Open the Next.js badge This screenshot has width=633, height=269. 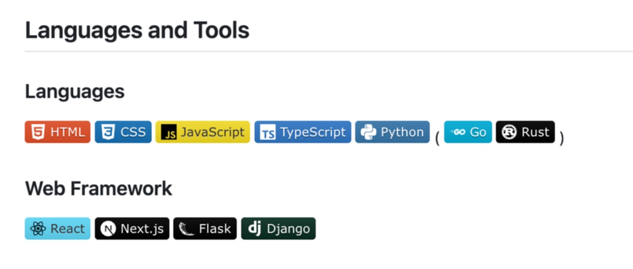132,228
